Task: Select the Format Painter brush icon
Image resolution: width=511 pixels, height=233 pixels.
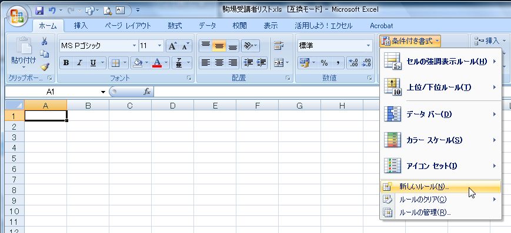Action: pyautogui.click(x=45, y=66)
